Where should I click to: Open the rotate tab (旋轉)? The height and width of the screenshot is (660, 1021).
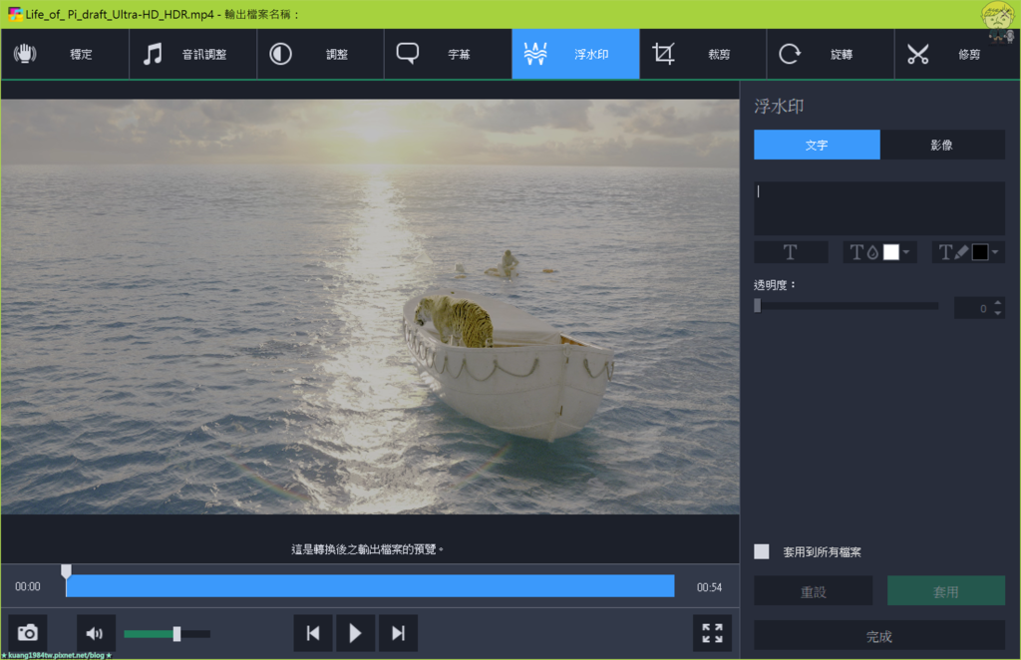(831, 54)
